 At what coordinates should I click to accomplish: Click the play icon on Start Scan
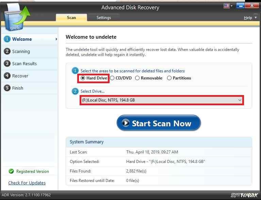coord(126,123)
